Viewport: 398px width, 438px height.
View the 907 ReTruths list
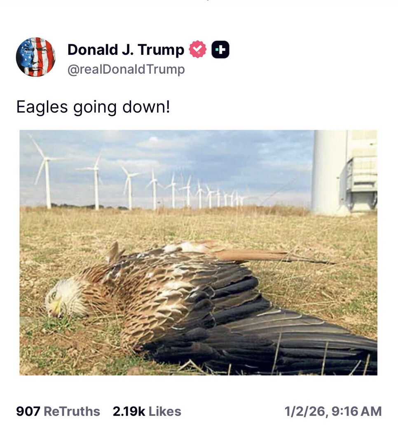[57, 411]
